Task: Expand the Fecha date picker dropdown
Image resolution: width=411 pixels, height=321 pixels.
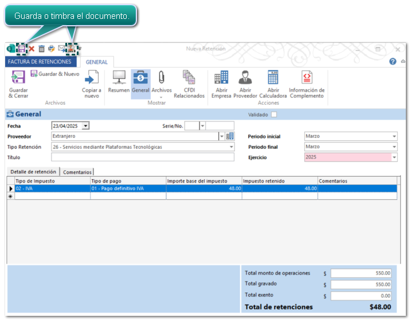Action: 85,126
